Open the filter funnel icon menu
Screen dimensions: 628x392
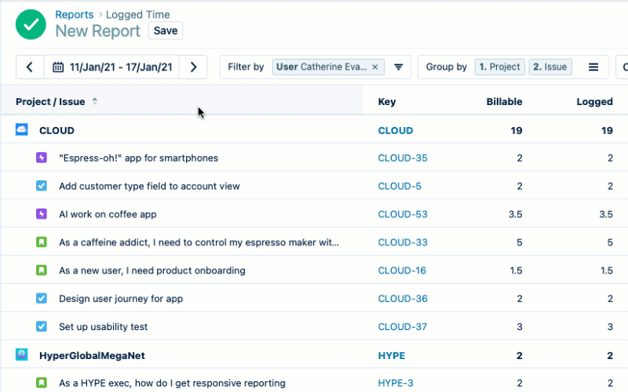(399, 67)
